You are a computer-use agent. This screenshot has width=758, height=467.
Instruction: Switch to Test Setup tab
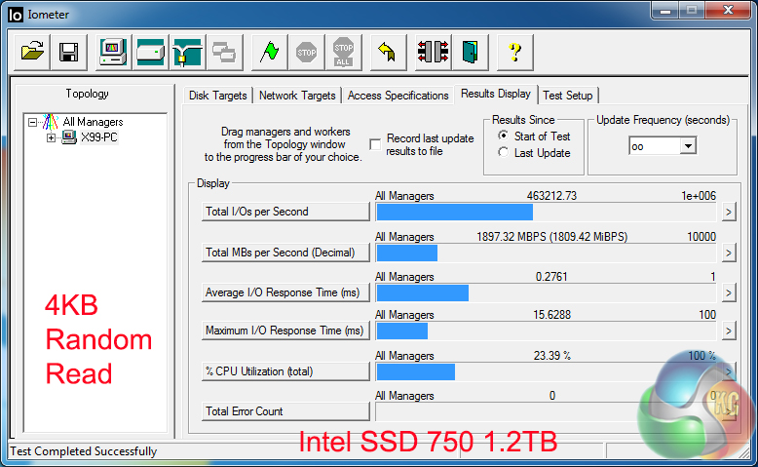(x=568, y=96)
